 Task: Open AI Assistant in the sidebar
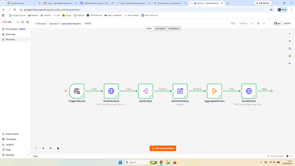point(15,29)
